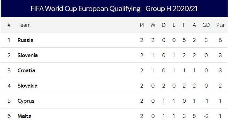Select the D column header
This screenshot has height=126, width=228.
164,25
